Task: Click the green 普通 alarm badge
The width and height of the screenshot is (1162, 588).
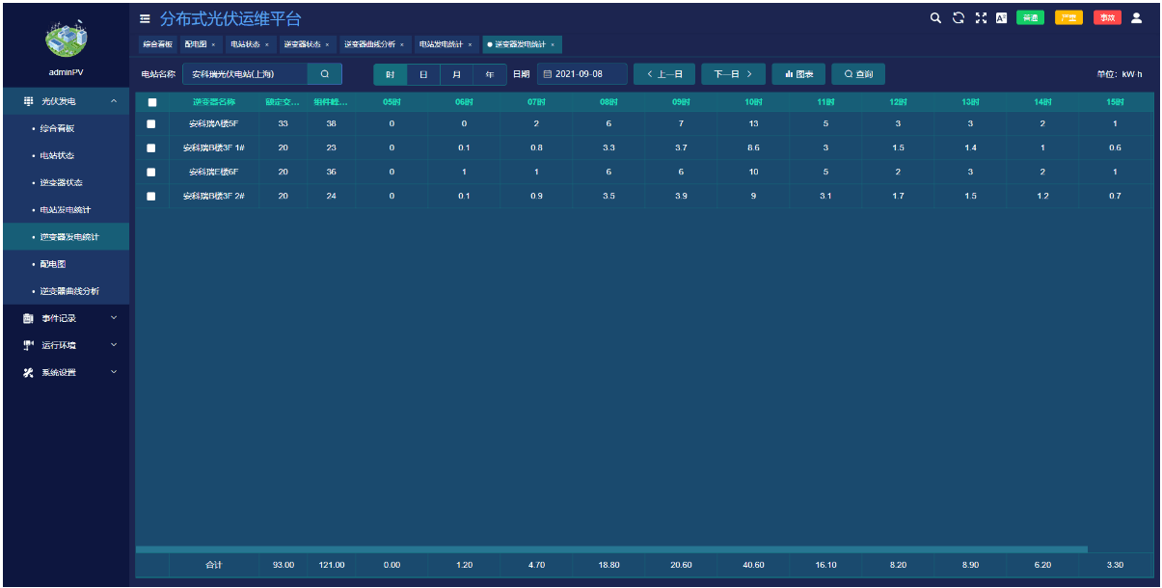Action: click(x=1030, y=17)
